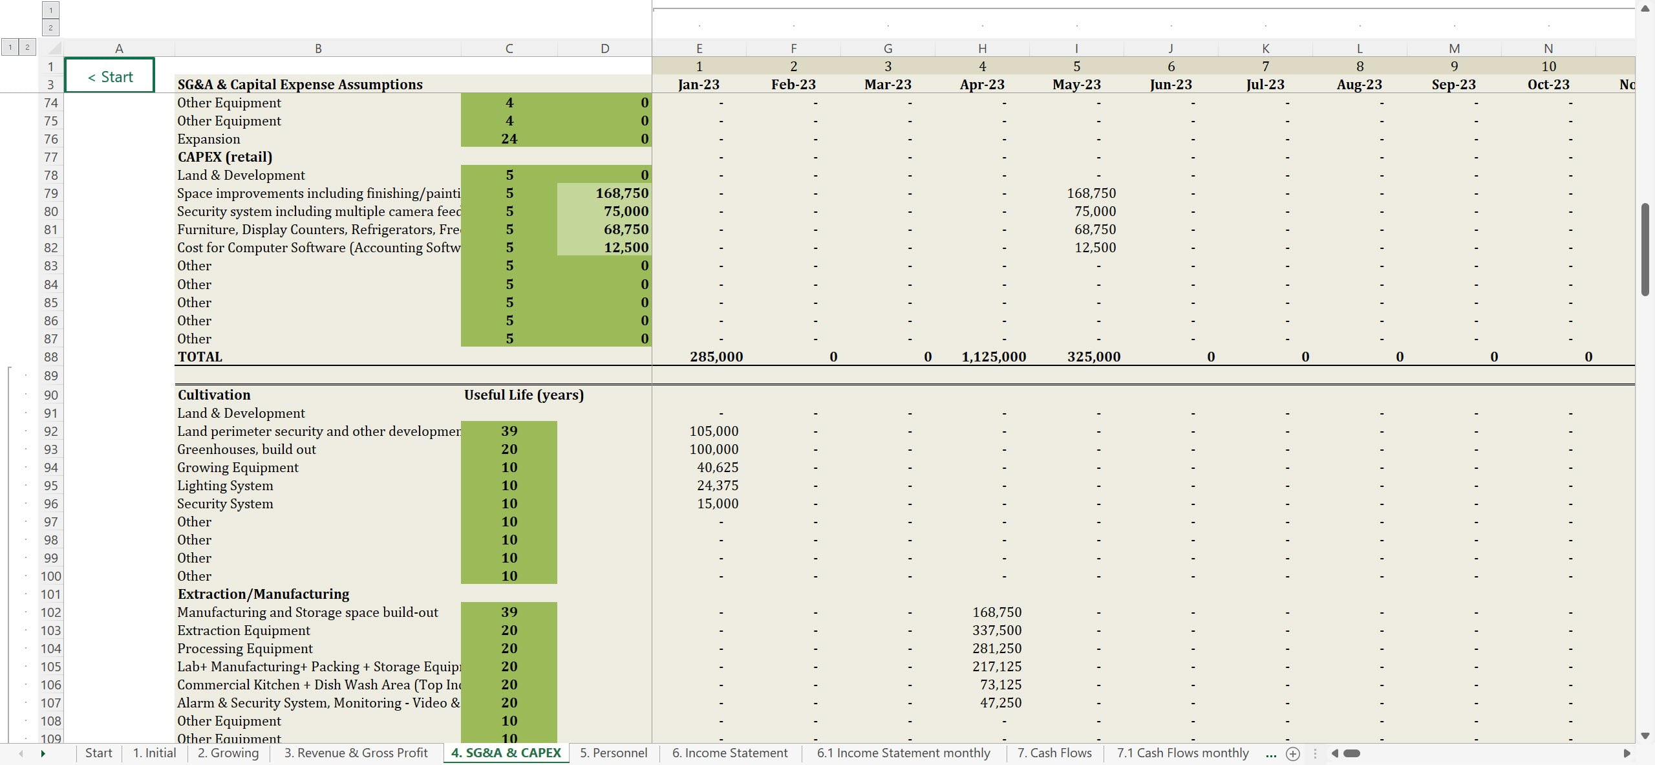1655x765 pixels.
Task: Click the next sheet navigation arrow
Action: pyautogui.click(x=43, y=753)
